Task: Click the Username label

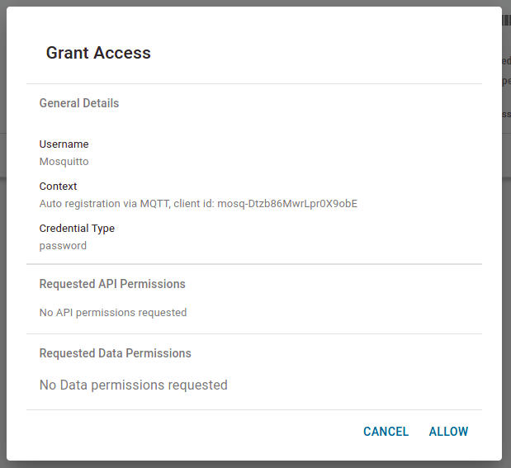Action: point(64,144)
